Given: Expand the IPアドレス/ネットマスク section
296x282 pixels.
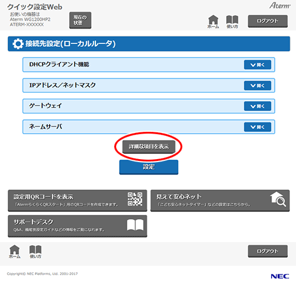Looking at the screenshot, I should click(258, 85).
